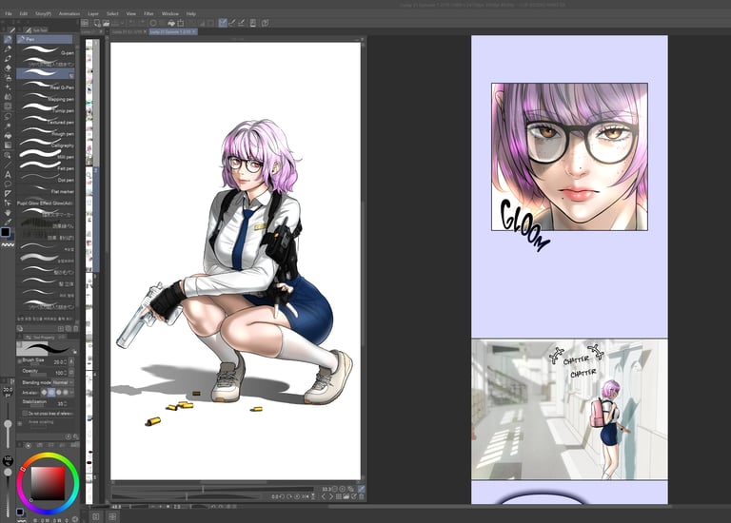Viewport: 731px width, 523px height.
Task: Click the Clip Studio launcher icon in command bar
Action: coord(85,23)
